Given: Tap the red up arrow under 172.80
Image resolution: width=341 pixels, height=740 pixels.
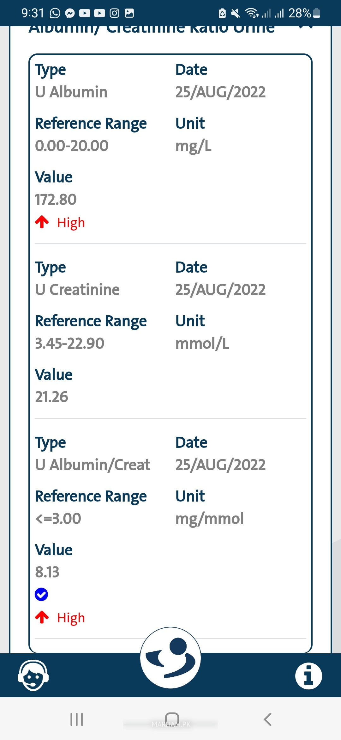Looking at the screenshot, I should [x=42, y=222].
